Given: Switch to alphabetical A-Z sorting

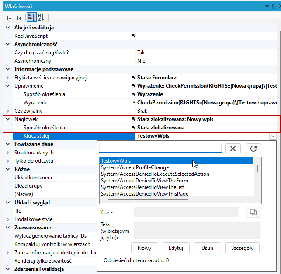Looking at the screenshot, I should coord(41,17).
